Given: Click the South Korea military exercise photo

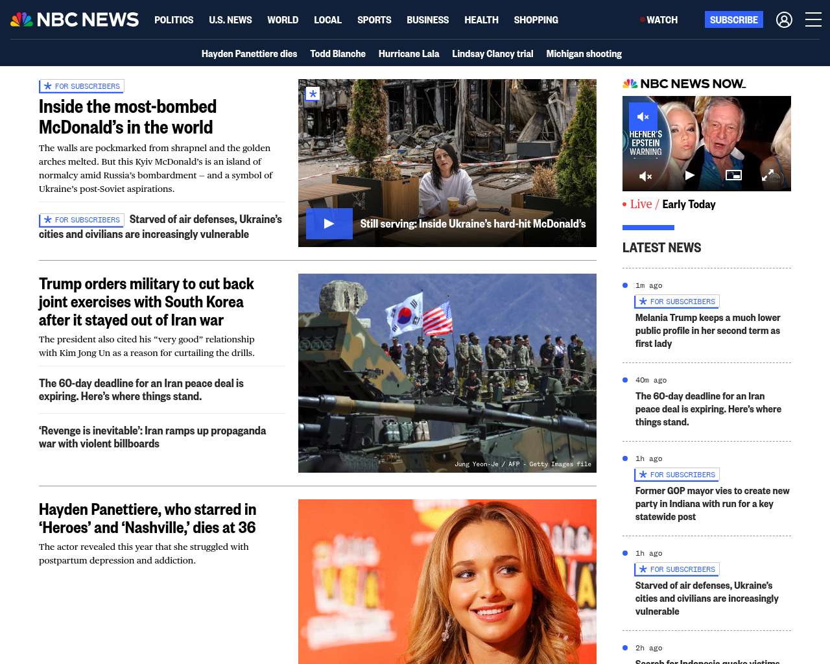Looking at the screenshot, I should [x=447, y=373].
